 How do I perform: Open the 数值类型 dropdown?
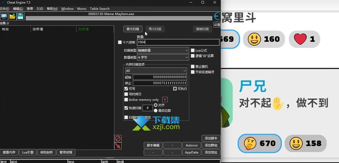(x=163, y=57)
